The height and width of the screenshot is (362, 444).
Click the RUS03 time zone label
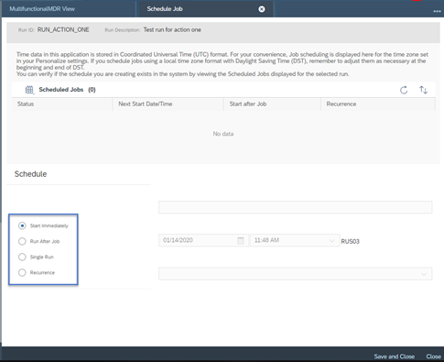[x=350, y=241]
